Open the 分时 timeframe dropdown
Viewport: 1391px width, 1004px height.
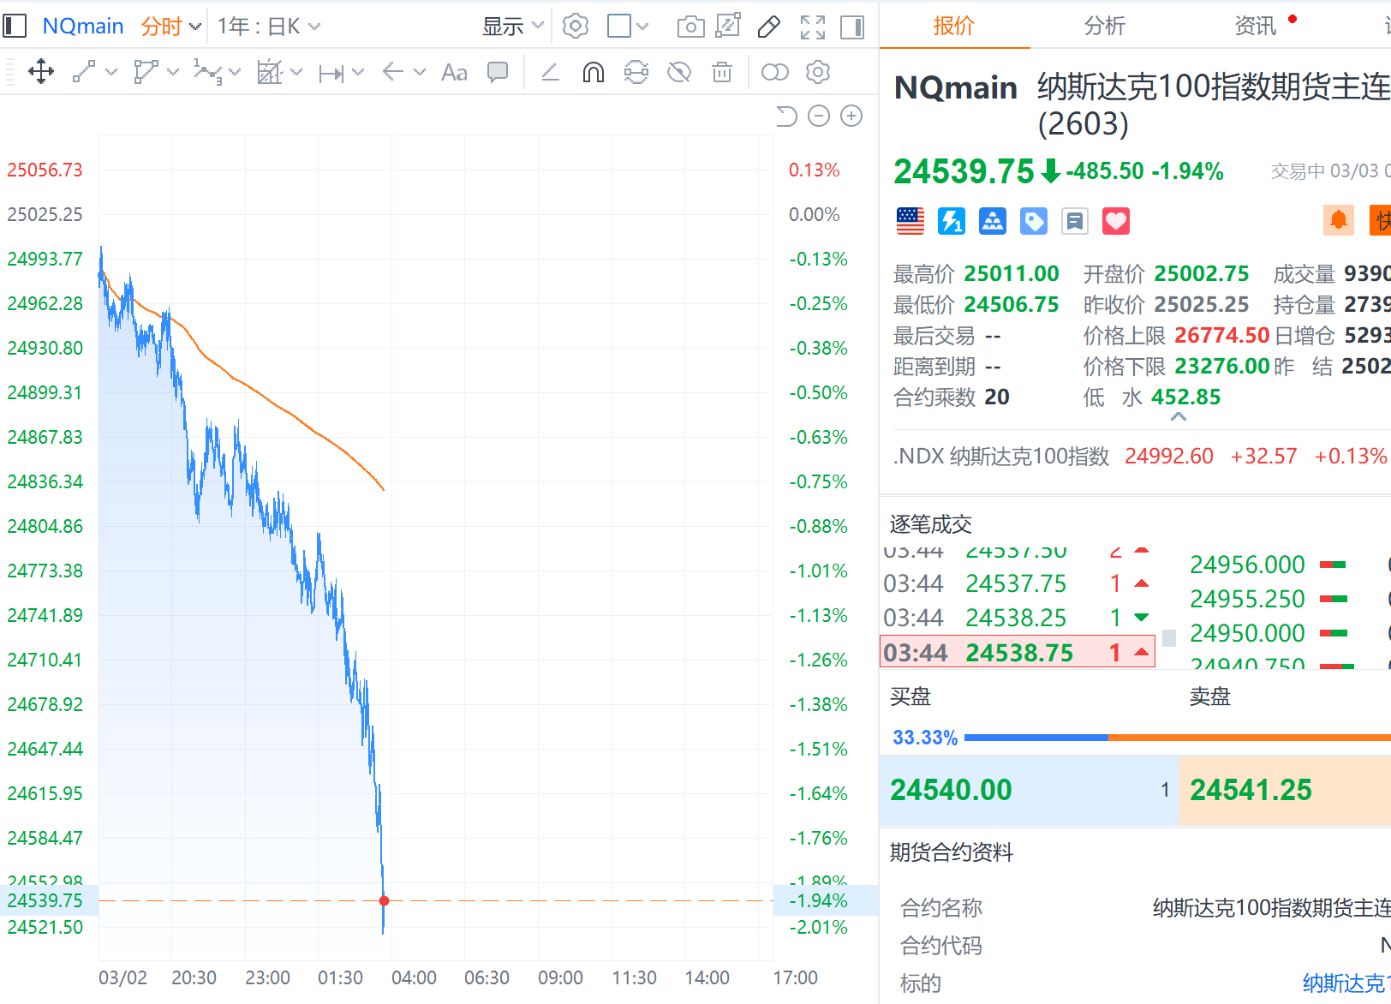170,27
